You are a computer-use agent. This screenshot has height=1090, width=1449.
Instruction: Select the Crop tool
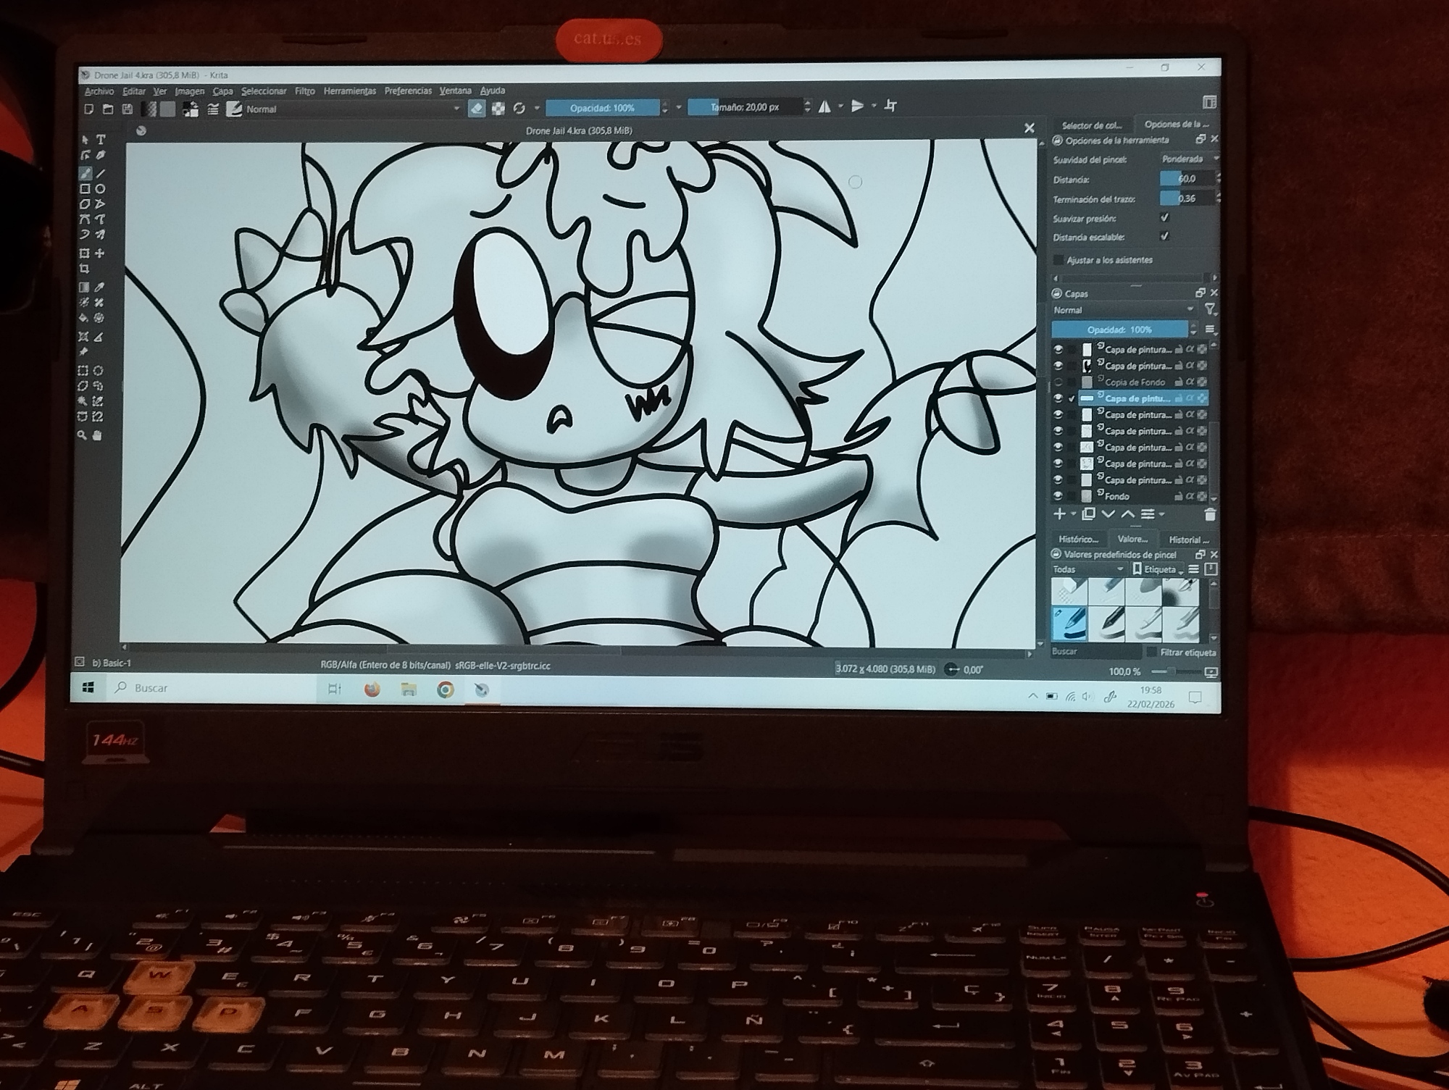tap(85, 269)
